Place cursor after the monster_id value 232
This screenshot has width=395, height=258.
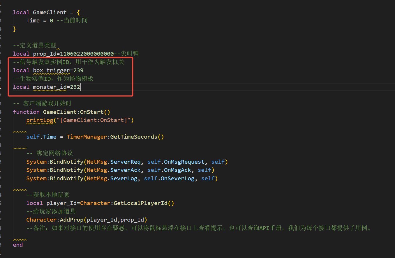(x=80, y=87)
